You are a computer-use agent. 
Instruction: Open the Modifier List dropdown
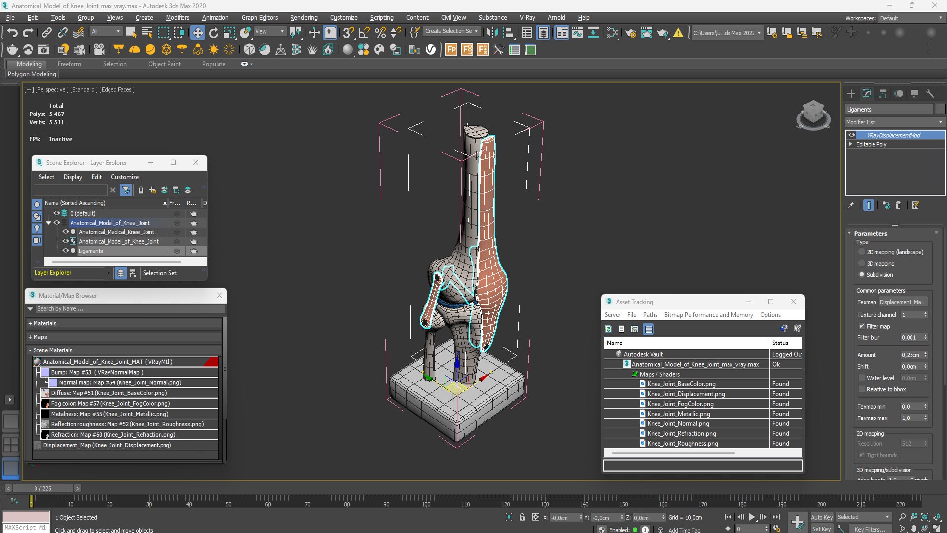894,122
